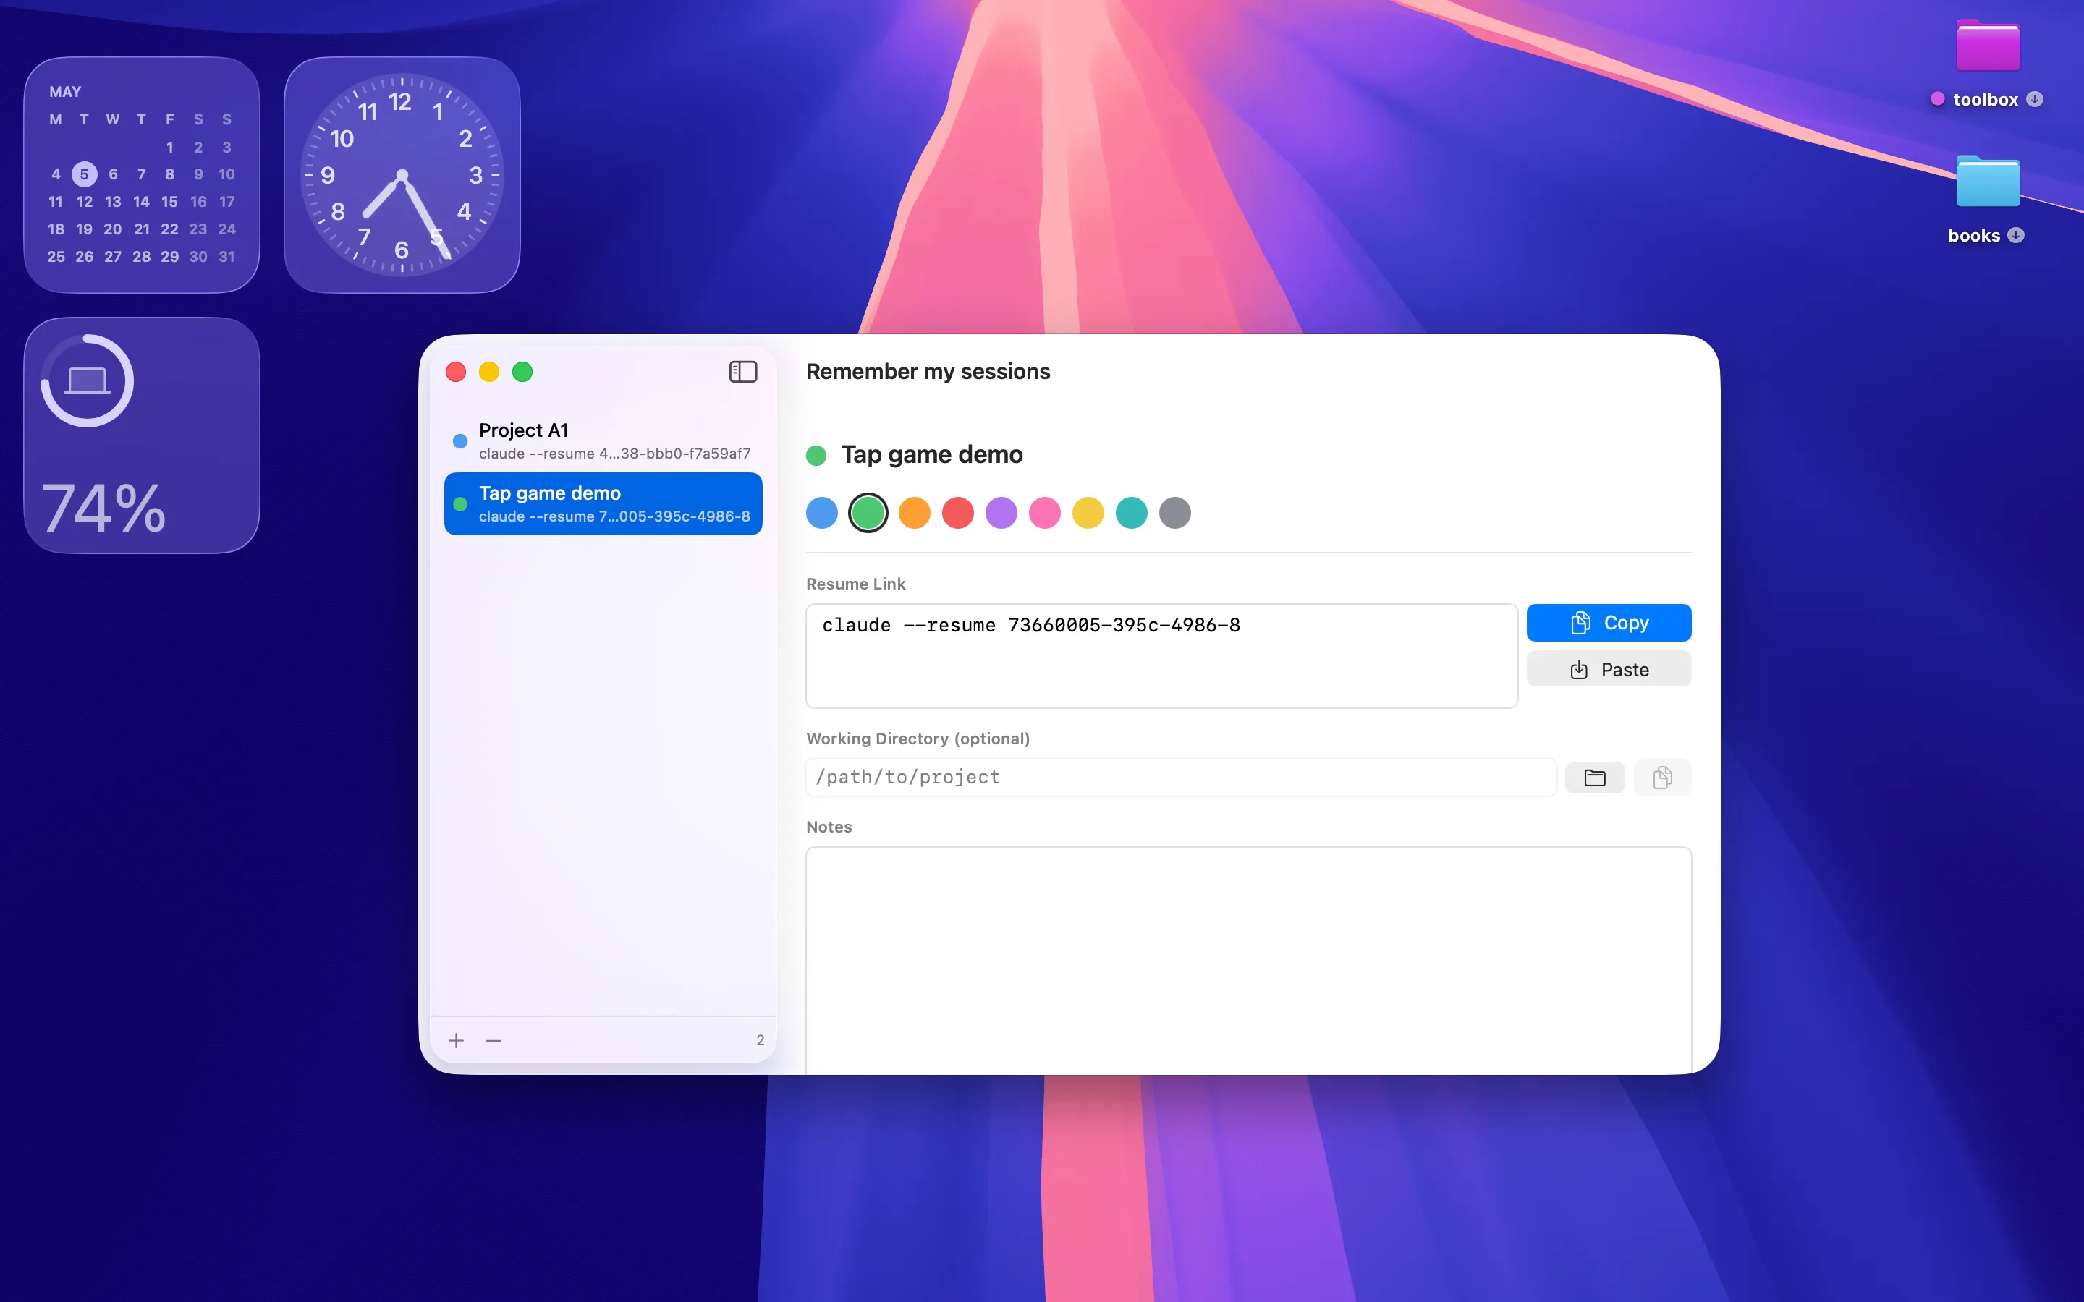The image size is (2084, 1302).
Task: Select the Tap game demo session row
Action: pos(603,503)
